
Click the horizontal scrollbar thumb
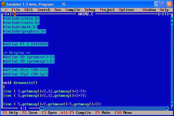pos(43,108)
